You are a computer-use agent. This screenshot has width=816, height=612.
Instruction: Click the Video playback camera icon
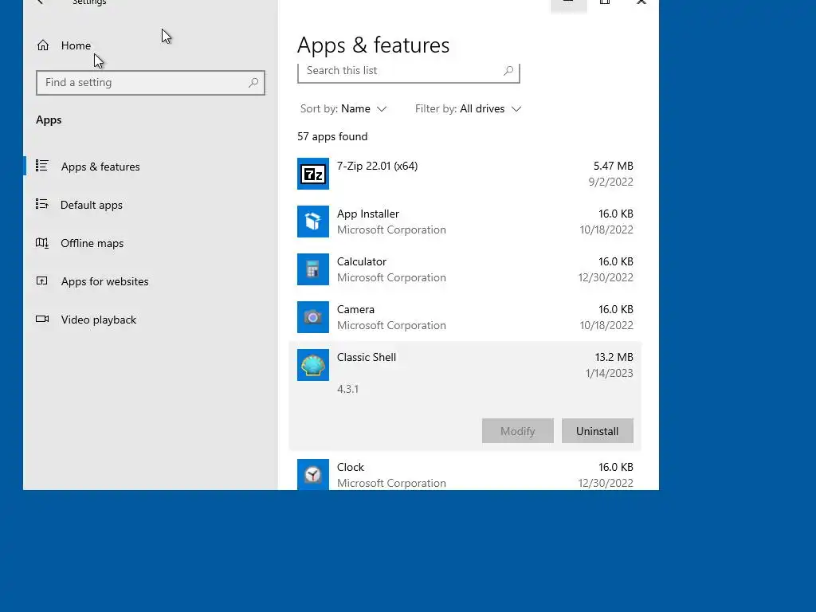[41, 319]
